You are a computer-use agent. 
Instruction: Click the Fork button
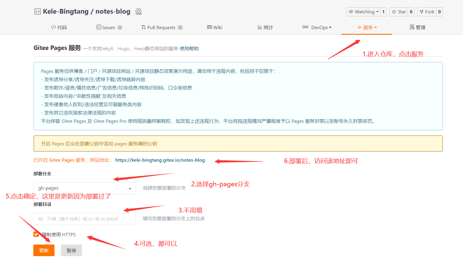427,12
